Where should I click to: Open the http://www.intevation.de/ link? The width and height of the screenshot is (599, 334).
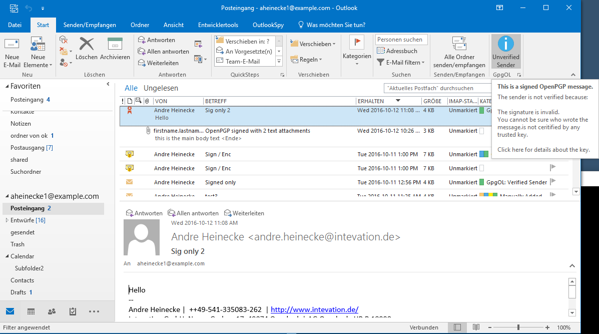point(314,309)
